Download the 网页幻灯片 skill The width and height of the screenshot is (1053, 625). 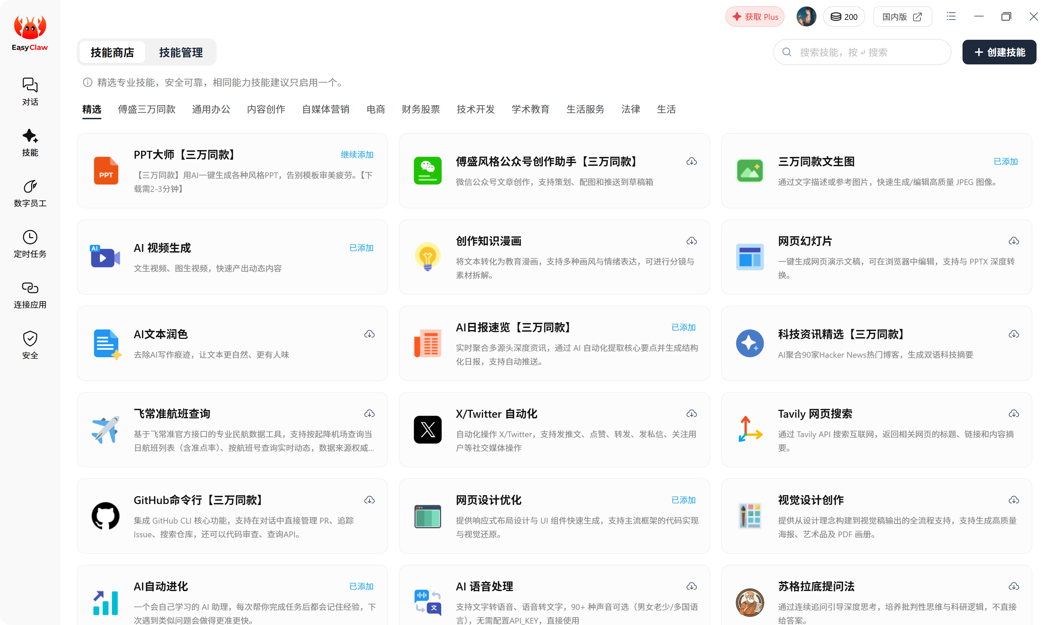click(1013, 241)
